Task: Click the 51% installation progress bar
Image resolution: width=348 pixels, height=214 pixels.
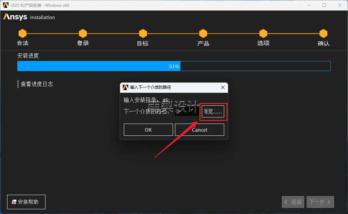Action: tap(174, 66)
